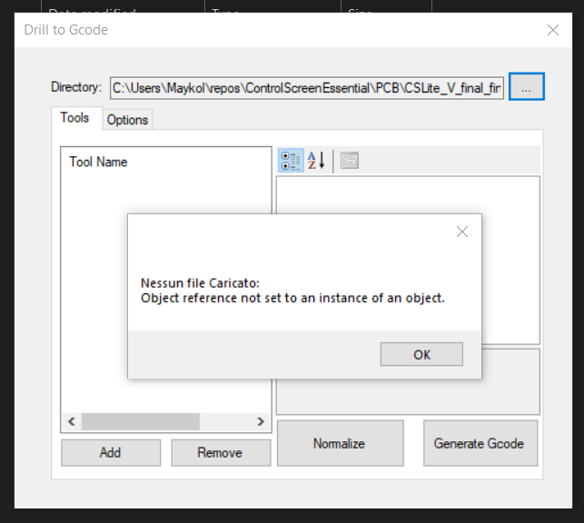
Task: Click the Remove tool button
Action: (x=221, y=453)
